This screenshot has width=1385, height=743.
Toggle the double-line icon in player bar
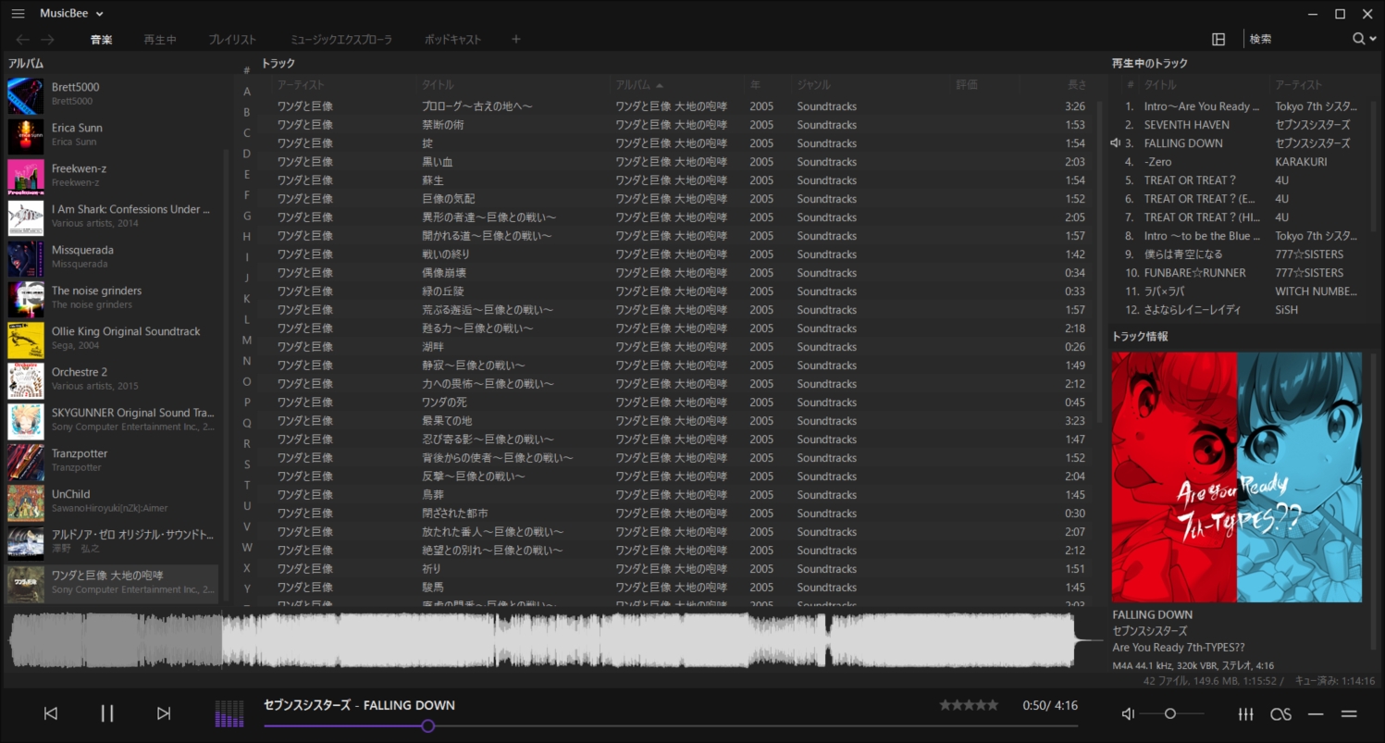[1349, 713]
